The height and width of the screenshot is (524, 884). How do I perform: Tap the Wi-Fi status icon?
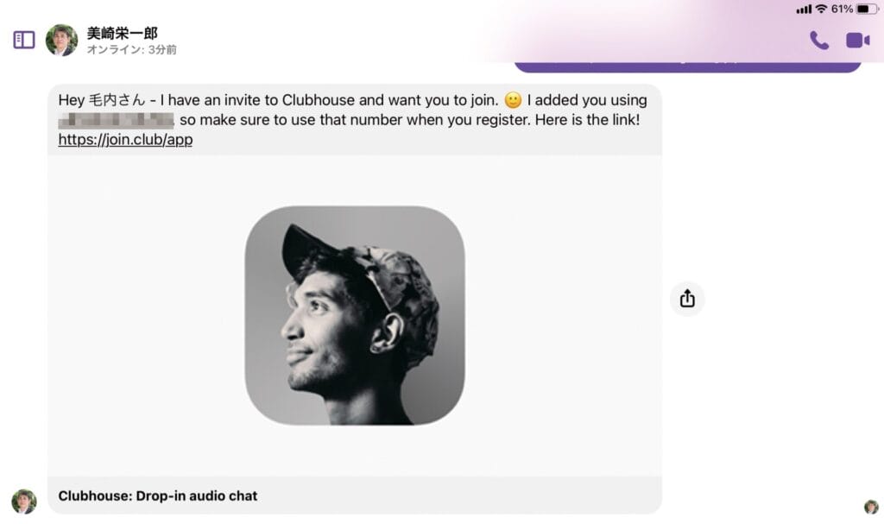click(x=822, y=9)
